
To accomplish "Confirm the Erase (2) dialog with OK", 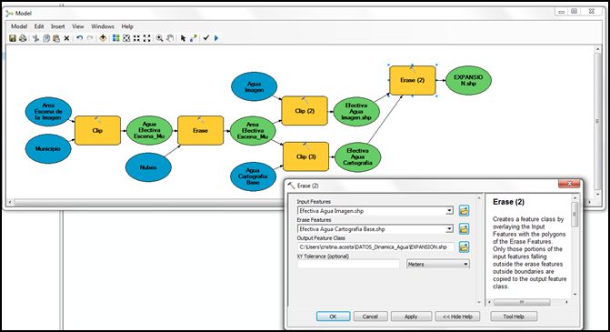I will pos(333,317).
